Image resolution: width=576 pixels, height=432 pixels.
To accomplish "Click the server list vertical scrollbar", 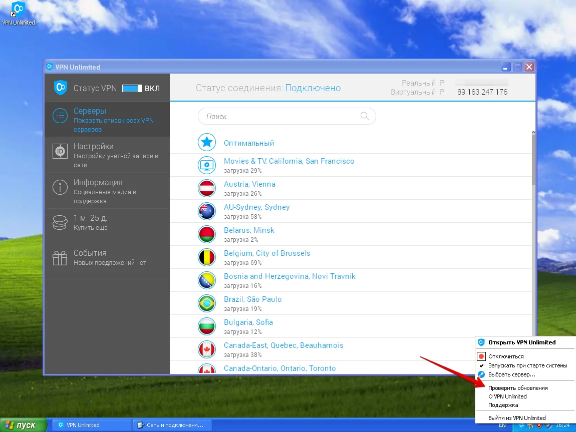I will (x=533, y=160).
